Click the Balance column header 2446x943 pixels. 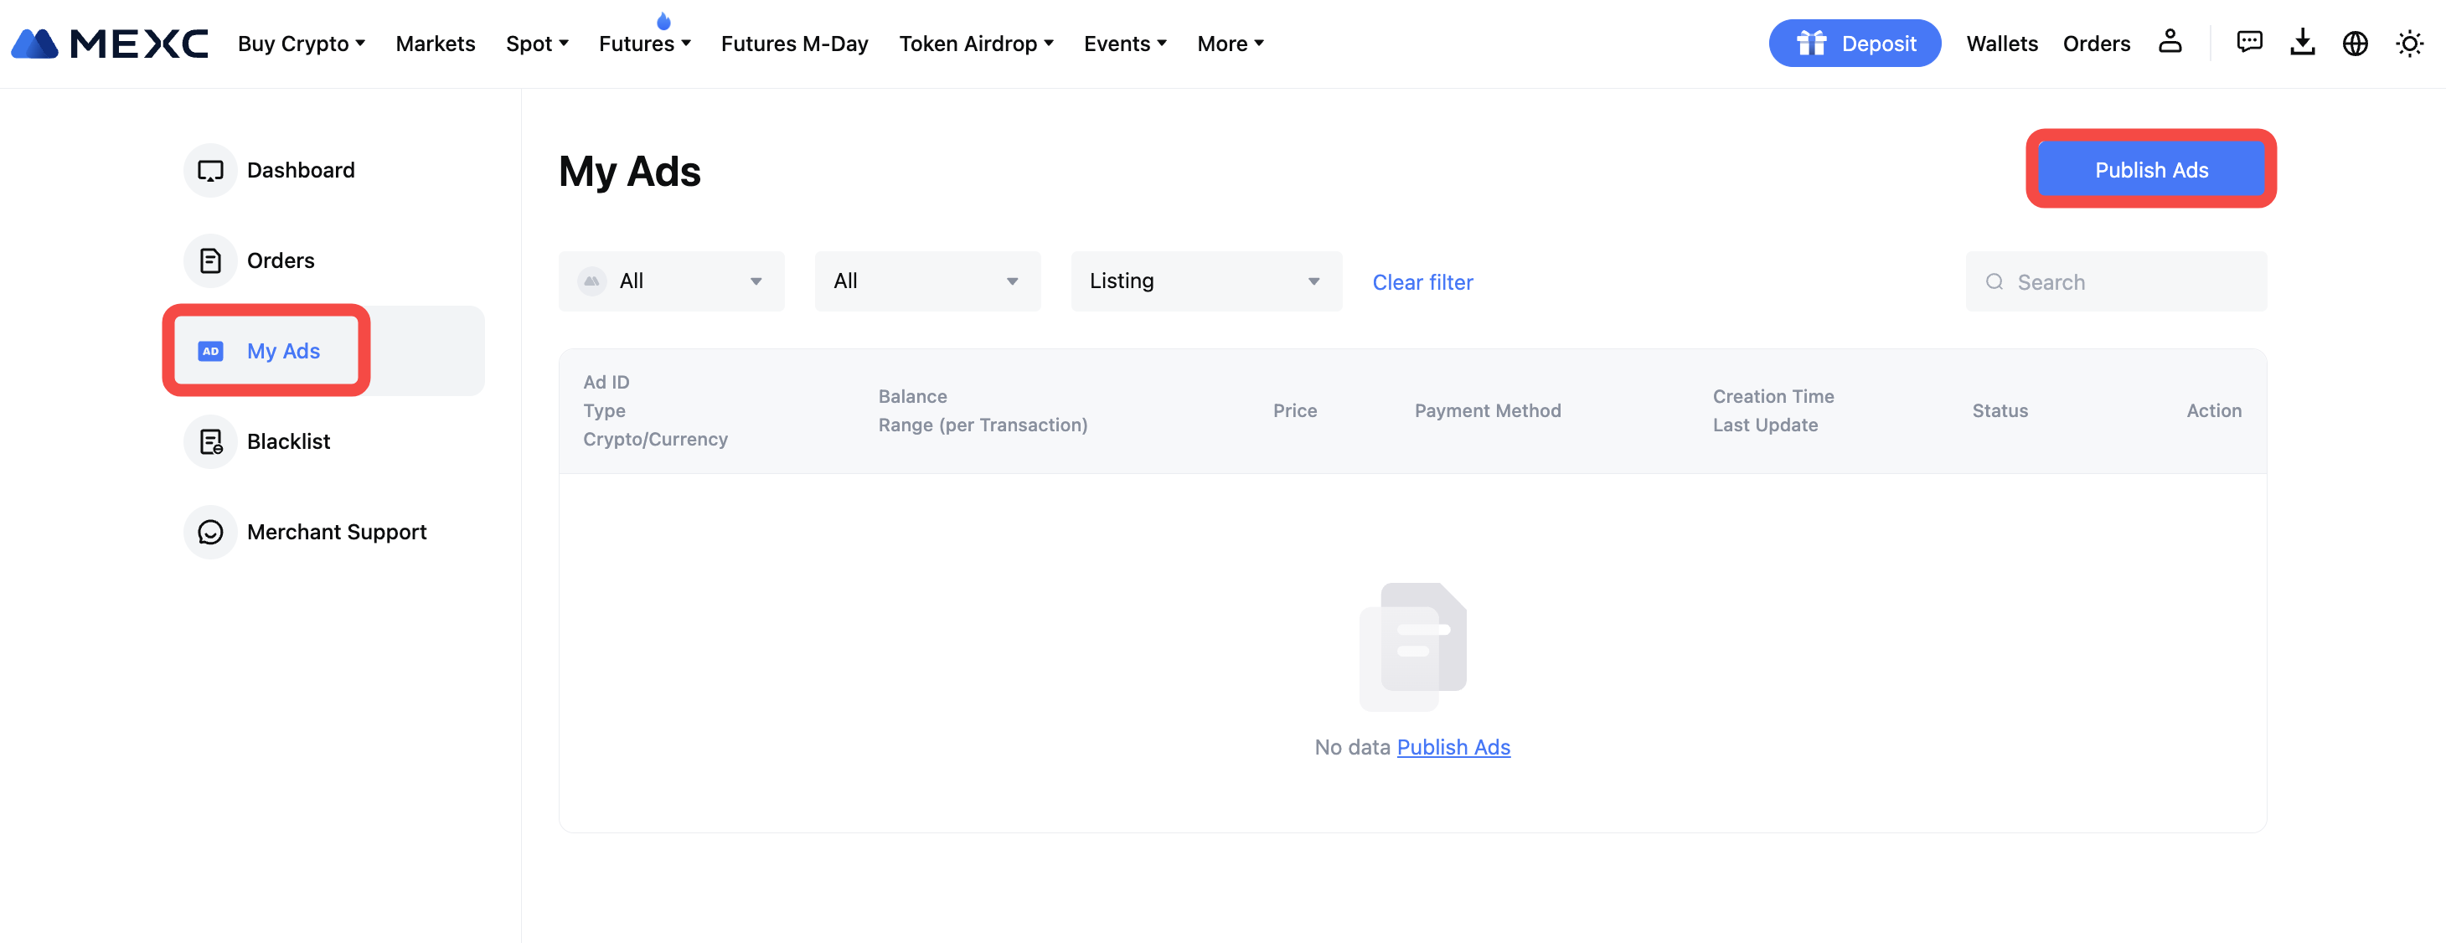coord(911,397)
